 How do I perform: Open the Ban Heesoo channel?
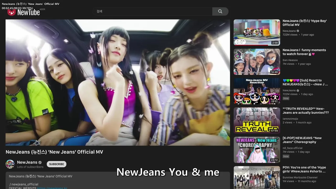click(x=290, y=60)
